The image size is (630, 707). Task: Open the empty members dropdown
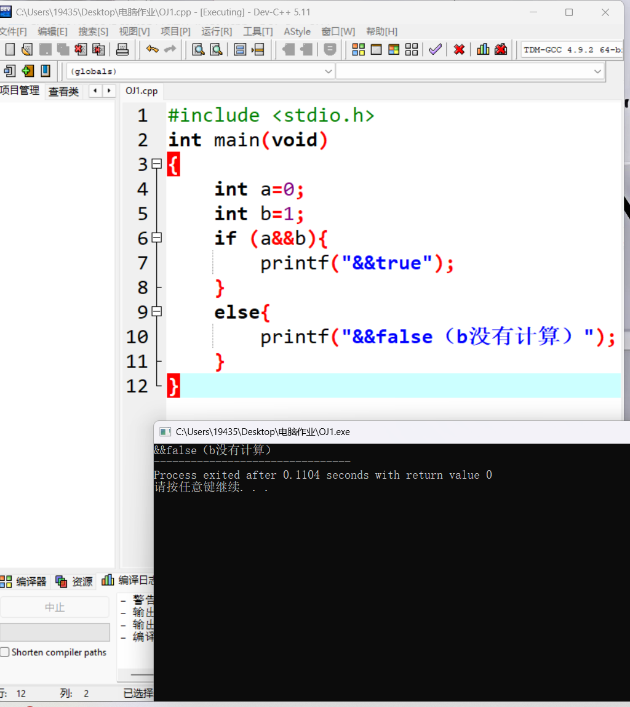point(470,71)
